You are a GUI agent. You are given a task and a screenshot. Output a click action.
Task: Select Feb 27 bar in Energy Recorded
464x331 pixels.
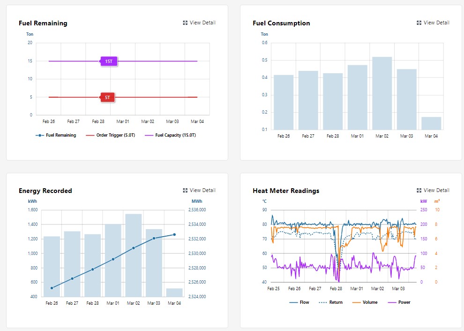(72, 264)
